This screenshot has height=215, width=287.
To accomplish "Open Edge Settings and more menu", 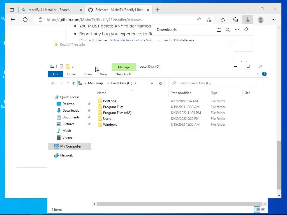I will coord(274,20).
